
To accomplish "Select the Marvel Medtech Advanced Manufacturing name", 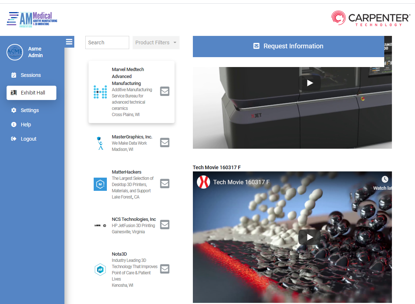I will pos(128,76).
